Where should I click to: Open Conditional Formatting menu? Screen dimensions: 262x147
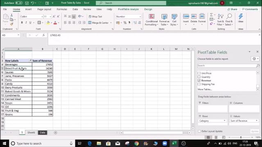click(151, 20)
